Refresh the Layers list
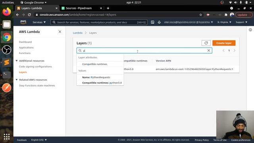 206,43
